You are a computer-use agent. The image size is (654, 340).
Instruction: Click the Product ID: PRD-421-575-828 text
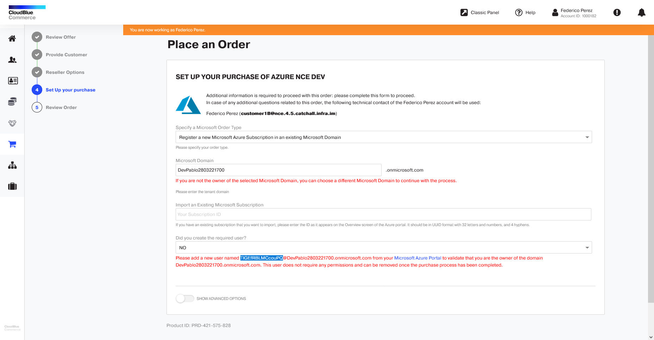tap(199, 326)
